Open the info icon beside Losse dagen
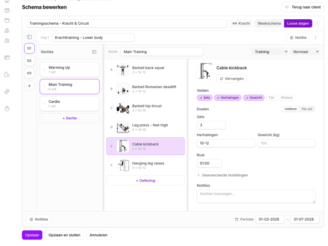The height and width of the screenshot is (246, 328). 317,23
